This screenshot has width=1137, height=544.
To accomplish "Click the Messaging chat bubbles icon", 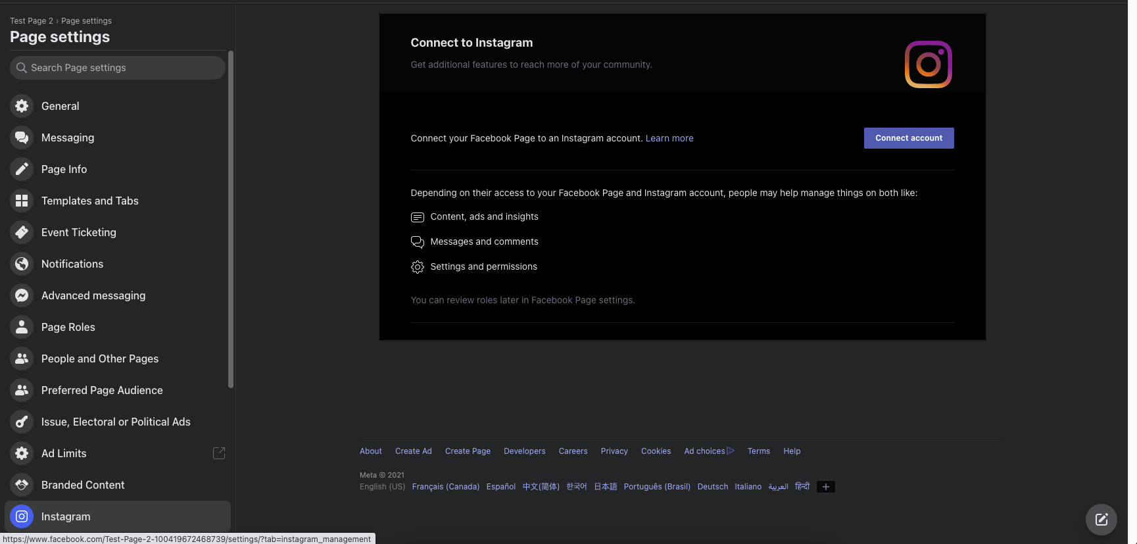I will (x=22, y=137).
